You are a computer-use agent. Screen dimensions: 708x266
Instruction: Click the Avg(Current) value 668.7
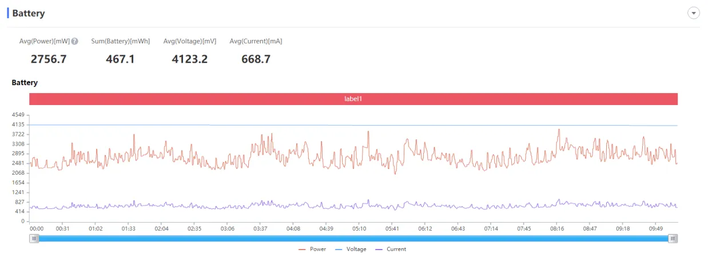(x=256, y=58)
